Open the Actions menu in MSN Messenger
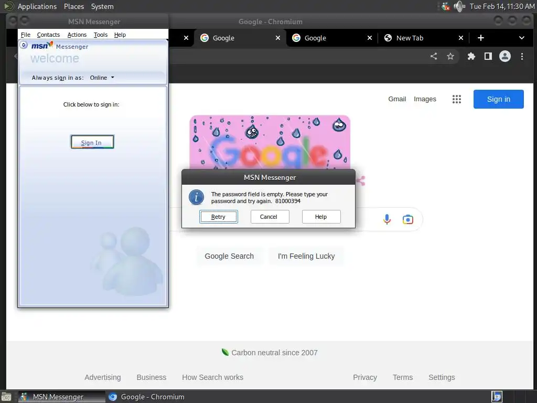This screenshot has width=537, height=403. pyautogui.click(x=77, y=35)
